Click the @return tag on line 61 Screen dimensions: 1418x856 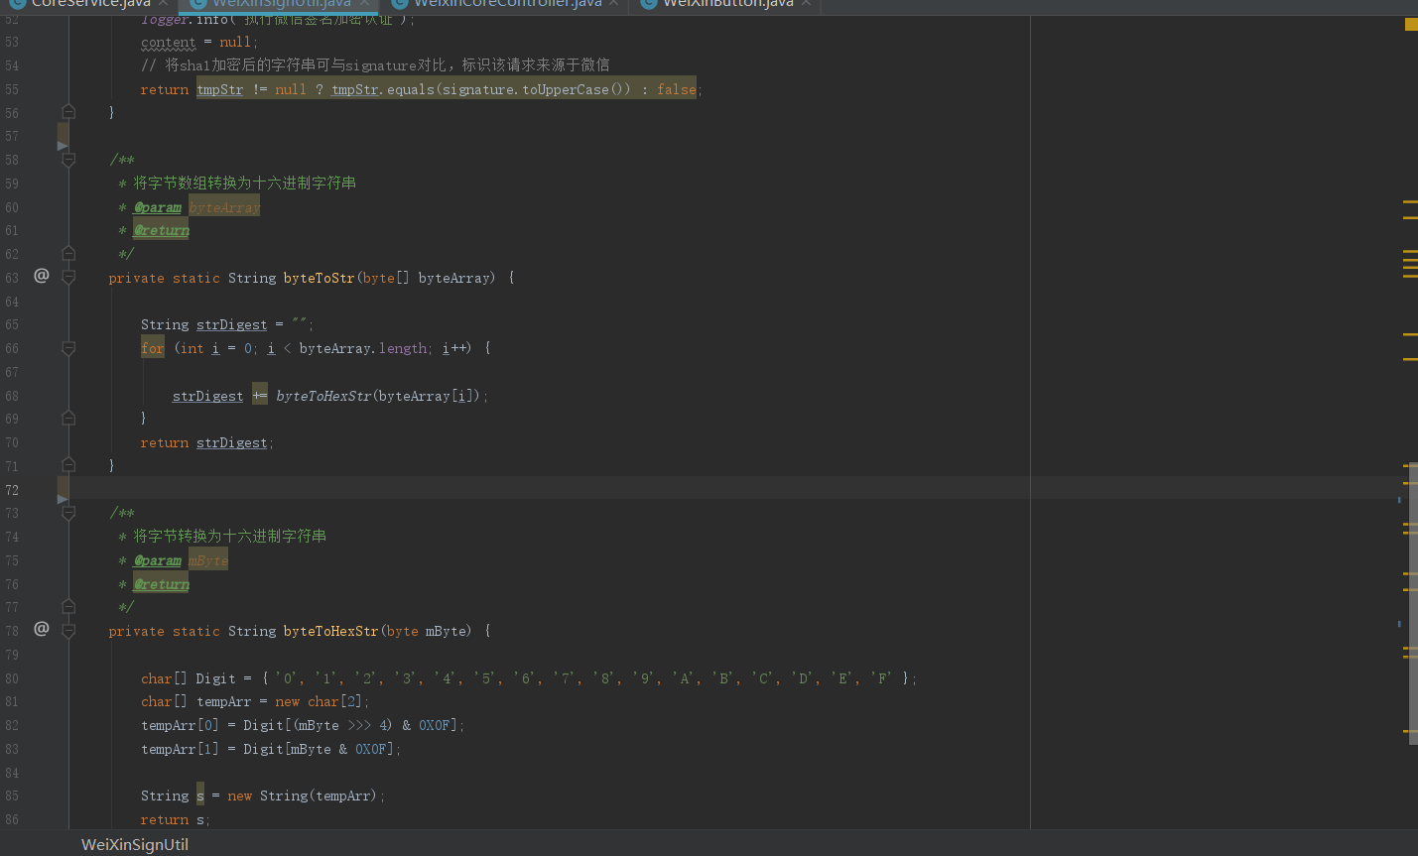[162, 230]
